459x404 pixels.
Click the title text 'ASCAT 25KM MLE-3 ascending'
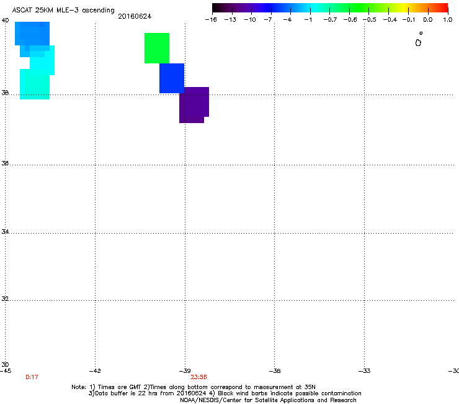[63, 11]
